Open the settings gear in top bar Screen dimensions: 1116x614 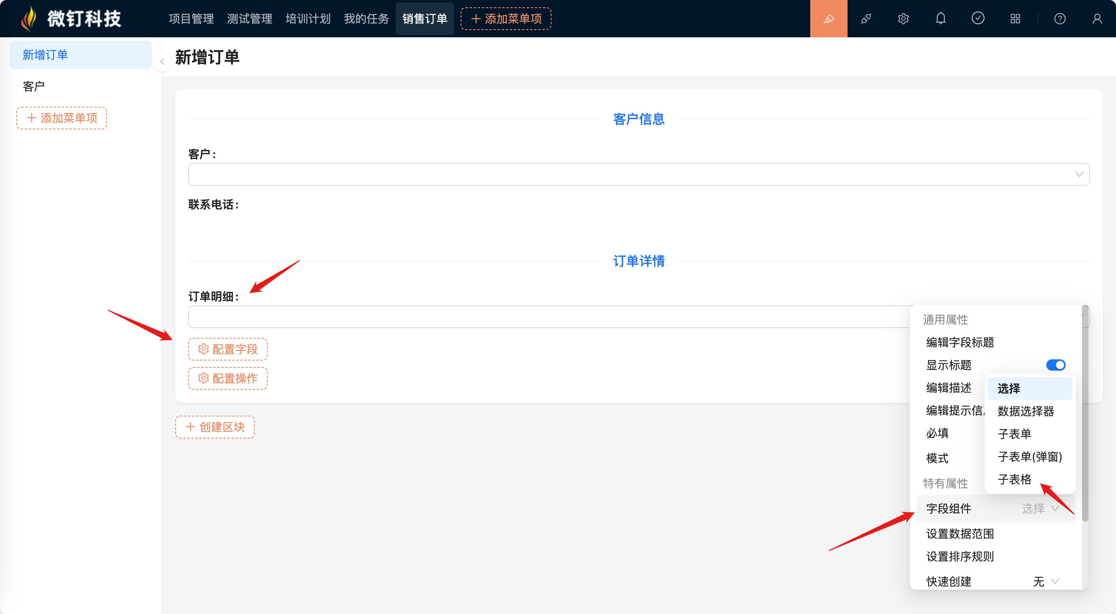(x=903, y=19)
